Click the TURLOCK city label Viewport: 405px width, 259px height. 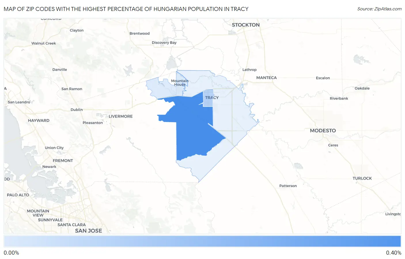(362, 178)
